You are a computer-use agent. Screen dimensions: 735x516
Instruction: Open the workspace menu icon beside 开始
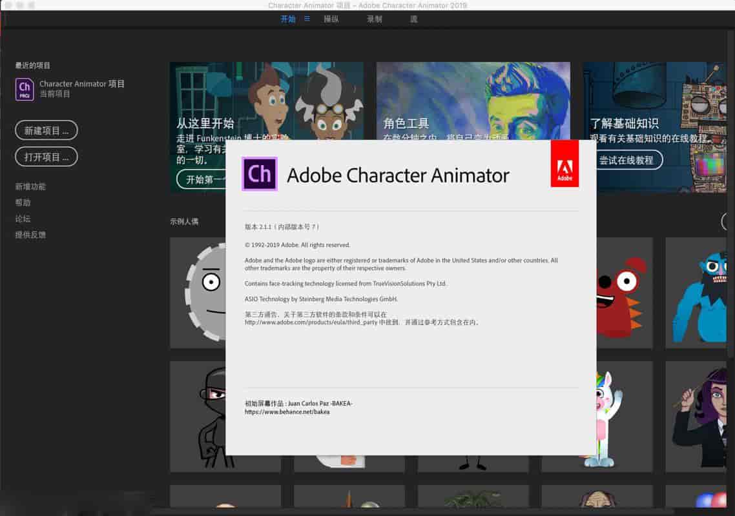307,19
